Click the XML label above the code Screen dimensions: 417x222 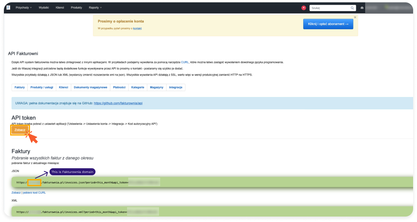[x=14, y=201]
